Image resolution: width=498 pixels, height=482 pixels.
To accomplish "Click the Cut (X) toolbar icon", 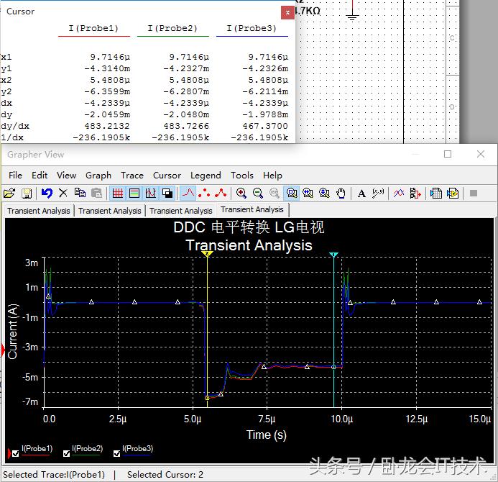I will pyautogui.click(x=63, y=193).
